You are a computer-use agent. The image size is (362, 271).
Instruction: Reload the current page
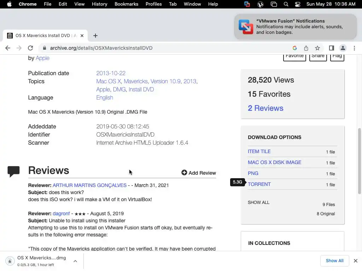(x=30, y=48)
